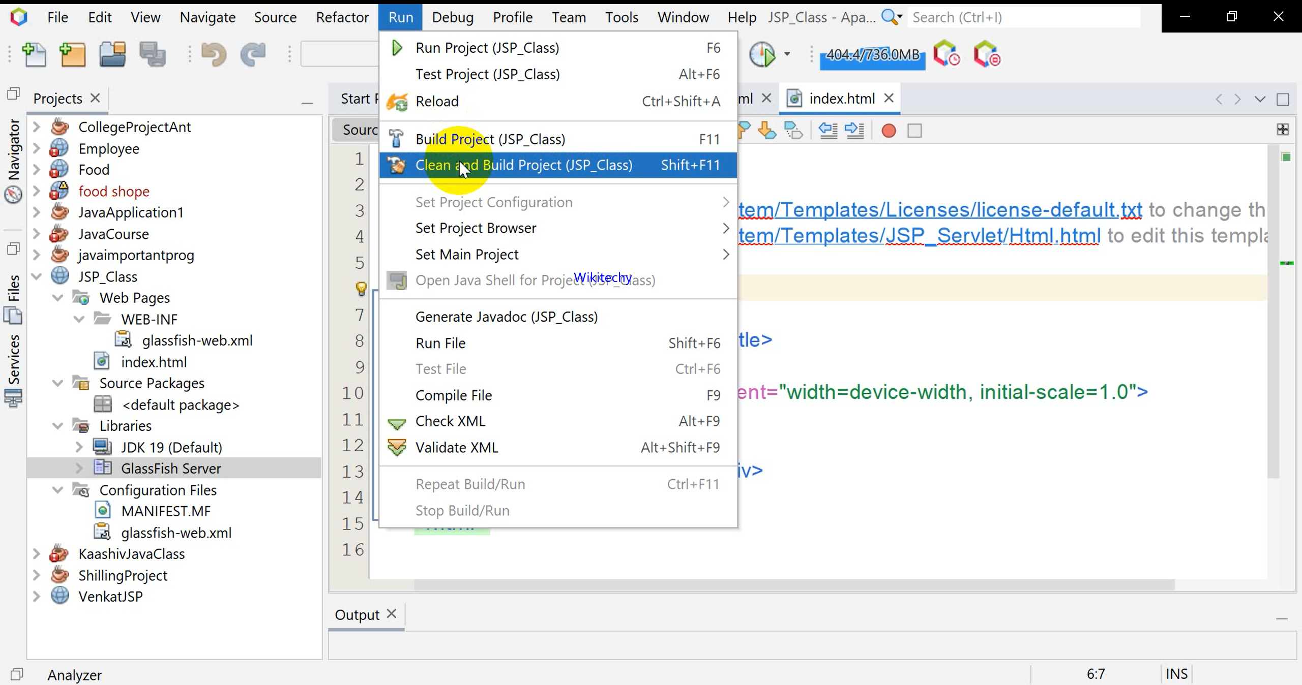Click the New Project toolbar icon
The width and height of the screenshot is (1302, 685).
[73, 54]
